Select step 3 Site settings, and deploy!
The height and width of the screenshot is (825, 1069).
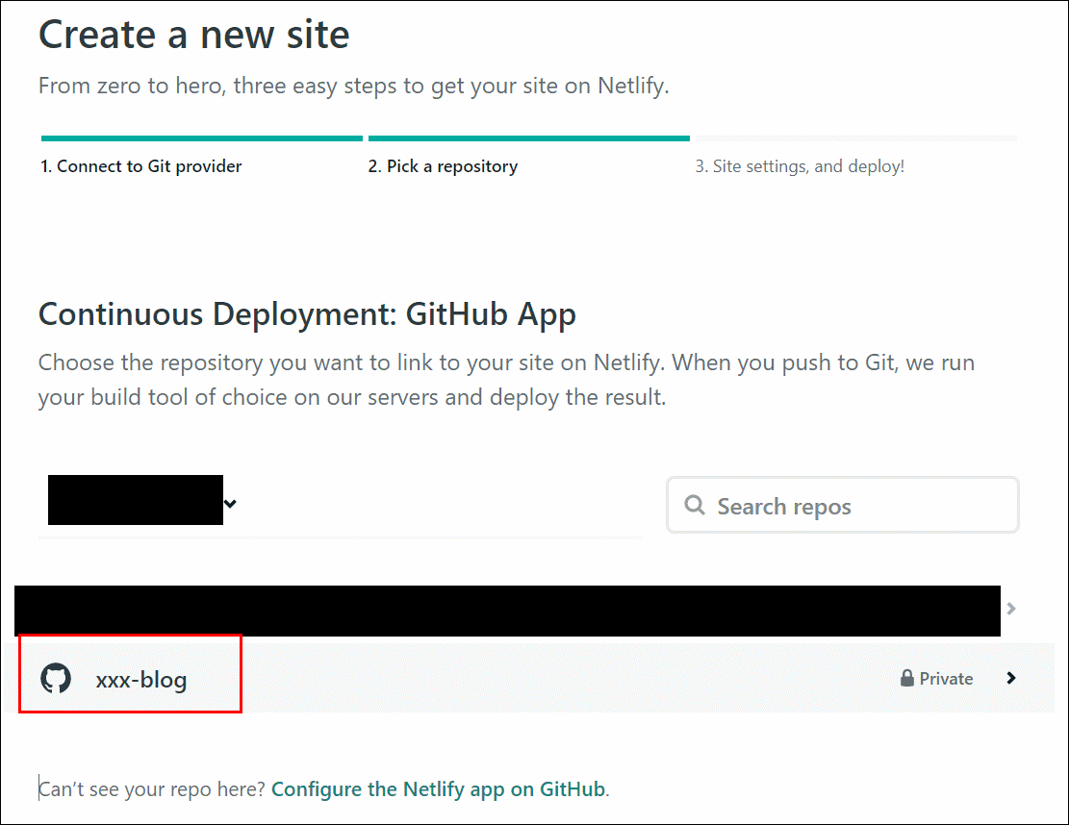(800, 166)
